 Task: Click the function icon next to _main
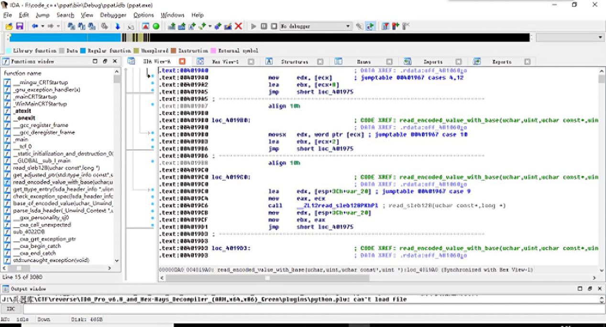[7, 140]
